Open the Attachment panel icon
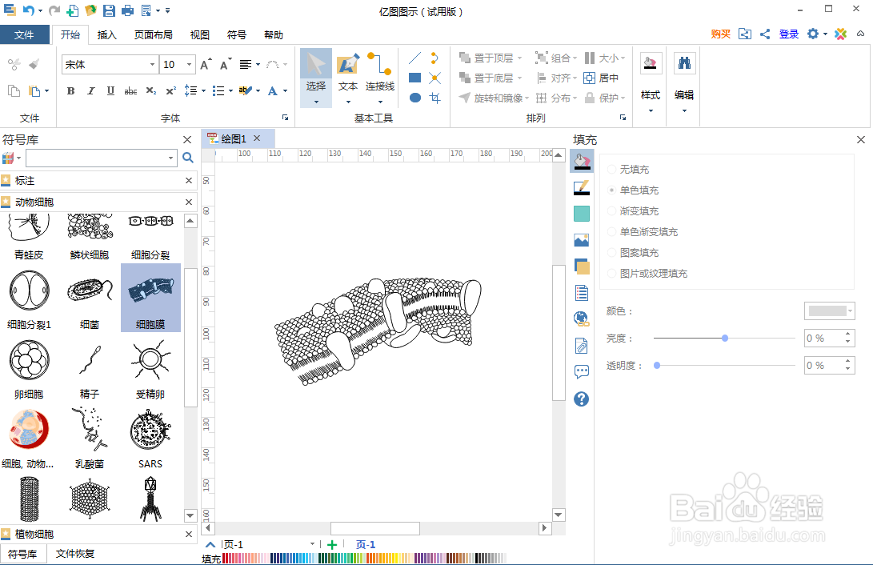 (581, 346)
